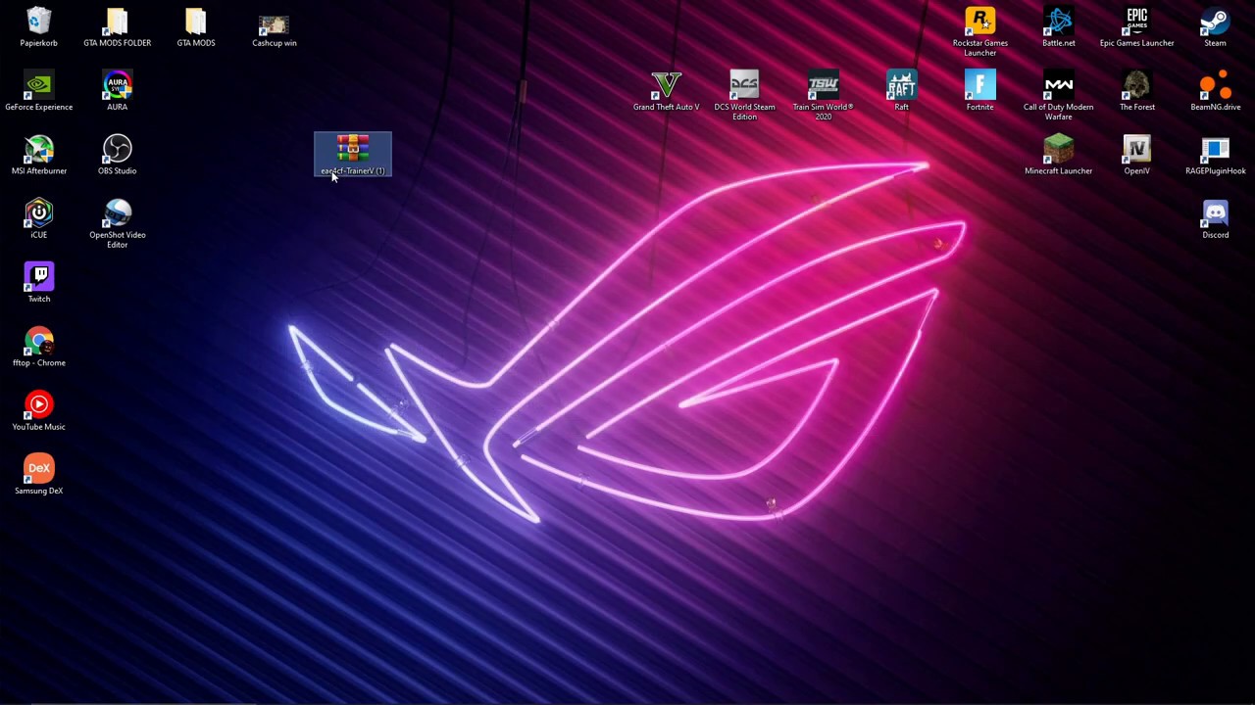Open Epic Games Launcher shortcut
The height and width of the screenshot is (705, 1255).
pos(1136,26)
